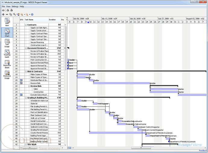Click the Task Name column header
This screenshot has height=153, width=208.
36,20
